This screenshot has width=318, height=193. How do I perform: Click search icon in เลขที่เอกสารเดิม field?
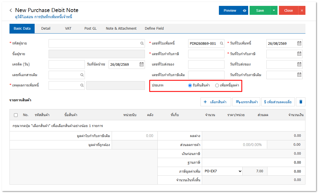(x=82, y=75)
